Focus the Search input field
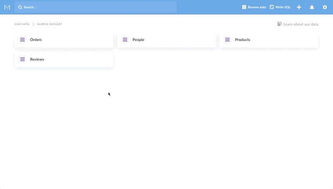333x189 pixels. pos(96,7)
